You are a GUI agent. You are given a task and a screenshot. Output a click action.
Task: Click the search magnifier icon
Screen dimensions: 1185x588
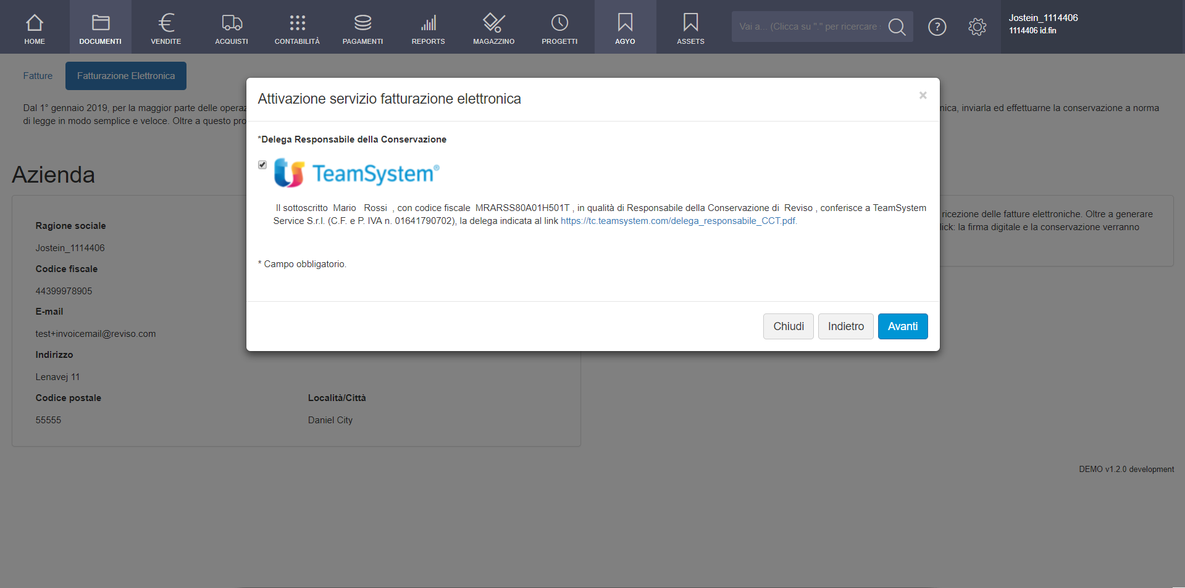897,27
